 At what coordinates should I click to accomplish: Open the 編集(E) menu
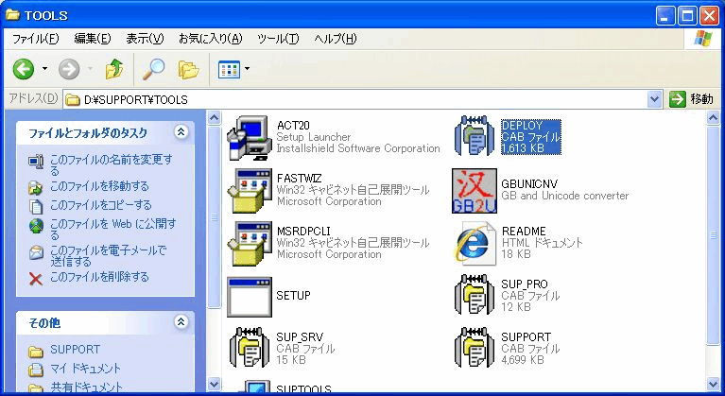[93, 39]
